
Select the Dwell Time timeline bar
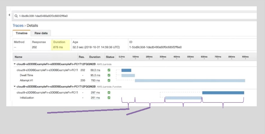[128, 75]
